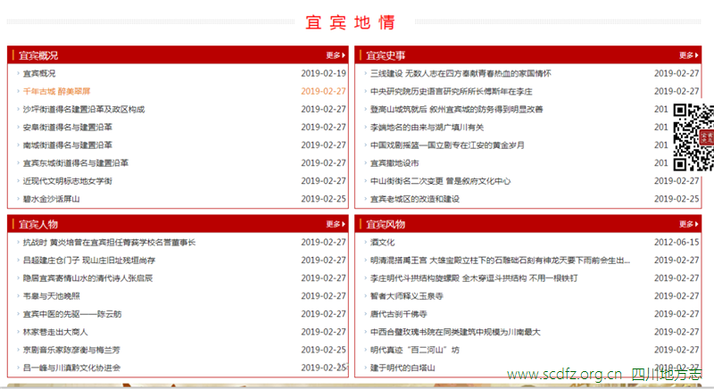
Task: Expand 更多 in the 宜宾史事 panel
Action: [x=687, y=55]
